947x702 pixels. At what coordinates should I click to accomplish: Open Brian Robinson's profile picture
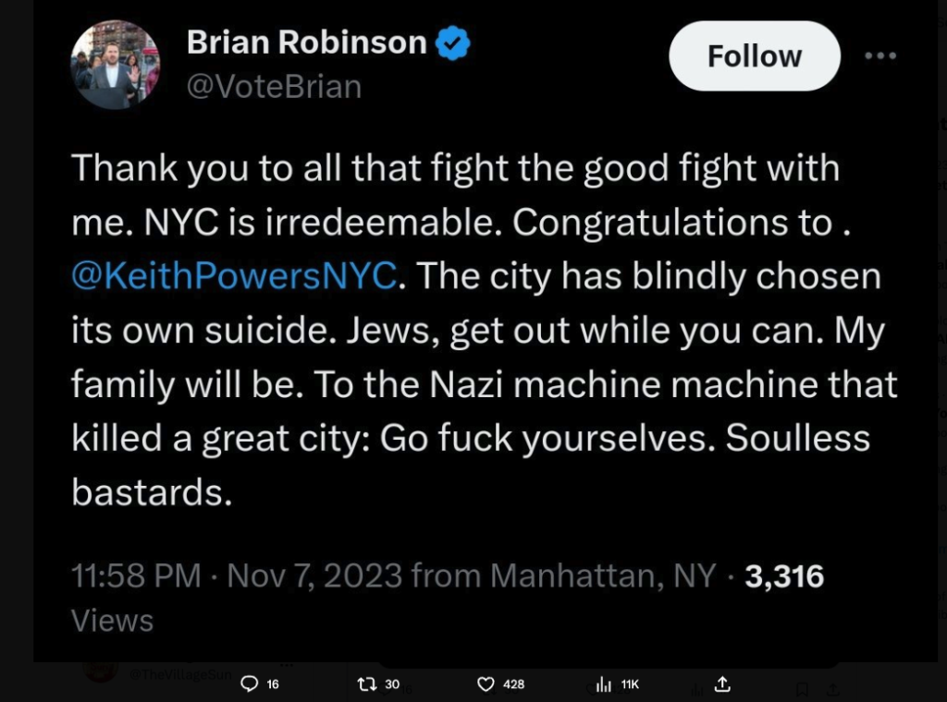(x=115, y=63)
